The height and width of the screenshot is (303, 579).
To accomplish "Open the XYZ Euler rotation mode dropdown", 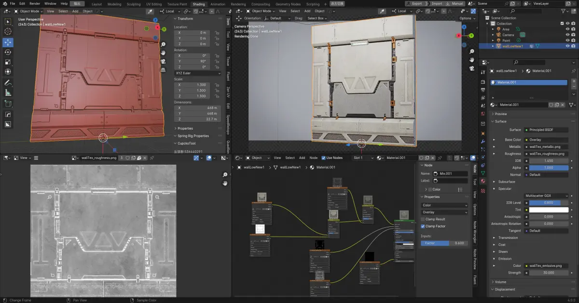I will pyautogui.click(x=197, y=72).
